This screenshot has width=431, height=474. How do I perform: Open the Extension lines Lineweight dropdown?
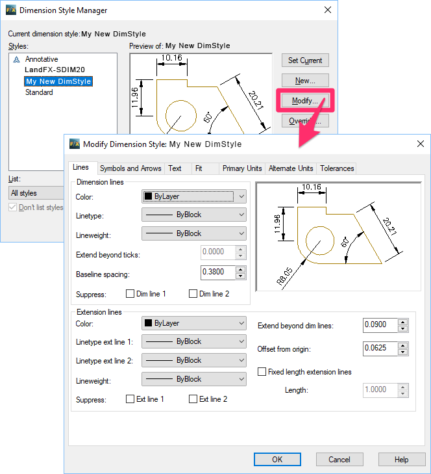coord(194,379)
